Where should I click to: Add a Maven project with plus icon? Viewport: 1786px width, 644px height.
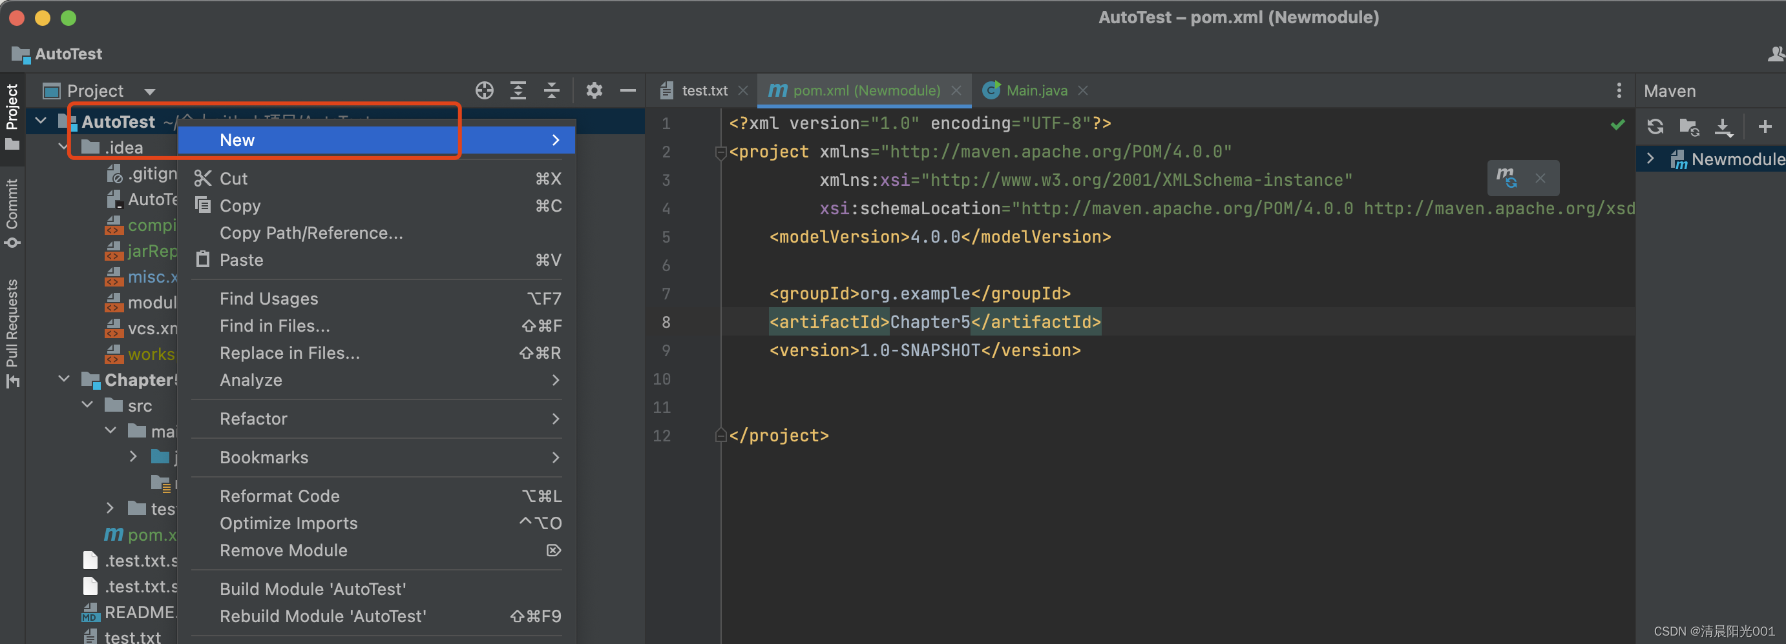(1765, 126)
